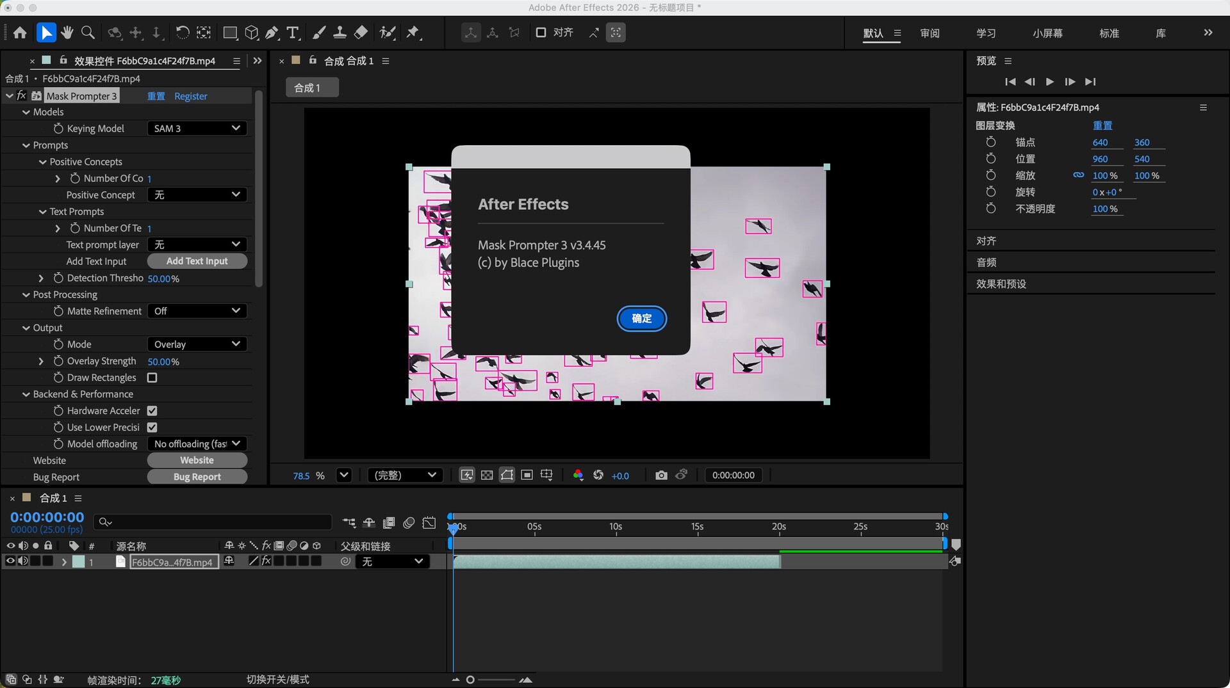Choose the Pen tool
This screenshot has width=1230, height=688.
click(272, 33)
